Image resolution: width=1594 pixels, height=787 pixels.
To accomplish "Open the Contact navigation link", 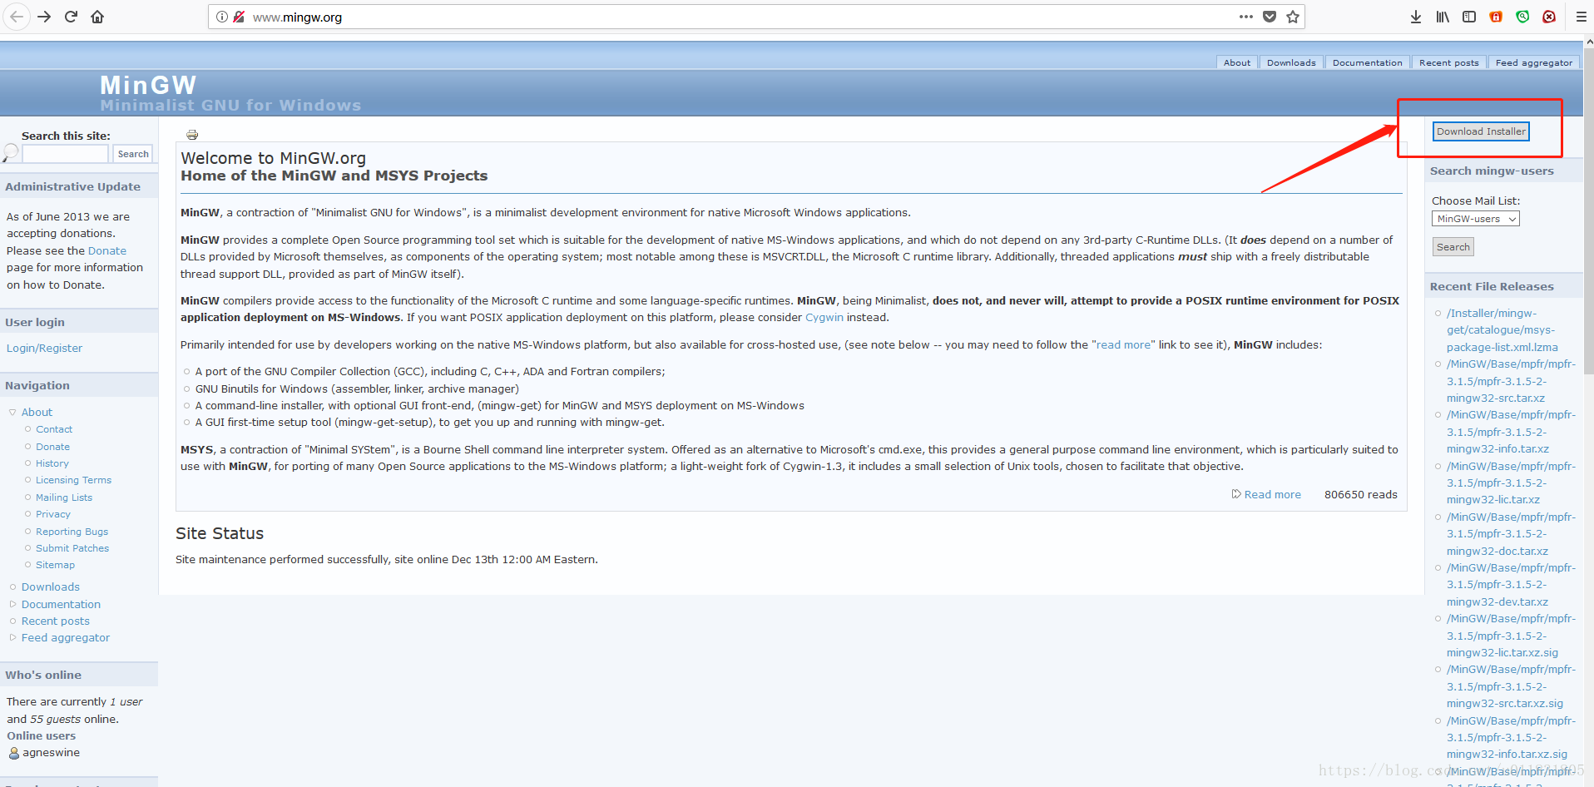I will click(54, 429).
